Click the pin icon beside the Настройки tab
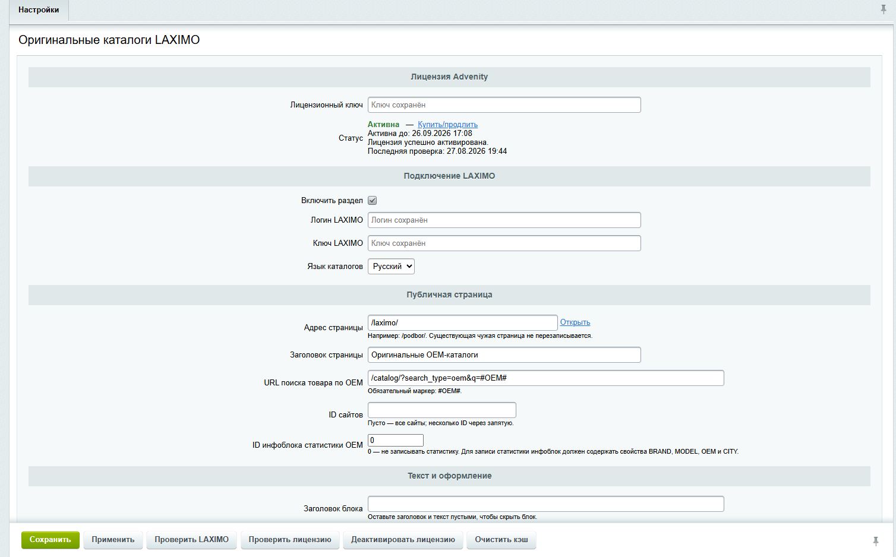Screen dimensions: 896x557 point(883,10)
